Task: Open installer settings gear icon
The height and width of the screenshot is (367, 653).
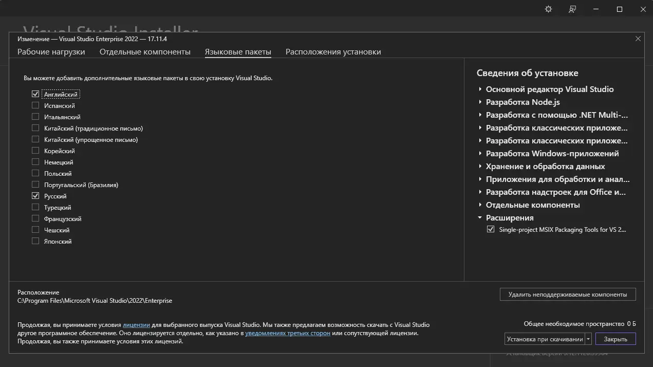Action: coord(548,9)
